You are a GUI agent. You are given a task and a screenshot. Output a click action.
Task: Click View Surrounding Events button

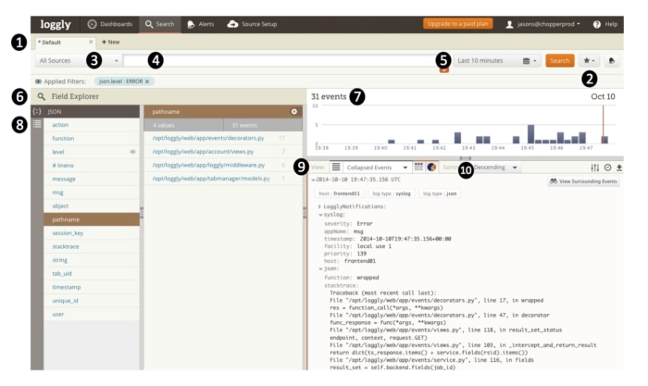(x=583, y=181)
